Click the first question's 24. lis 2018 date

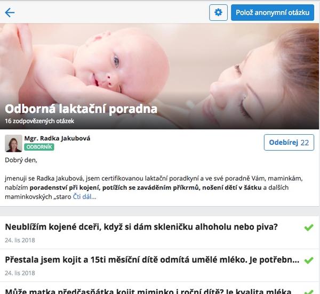[20, 240]
